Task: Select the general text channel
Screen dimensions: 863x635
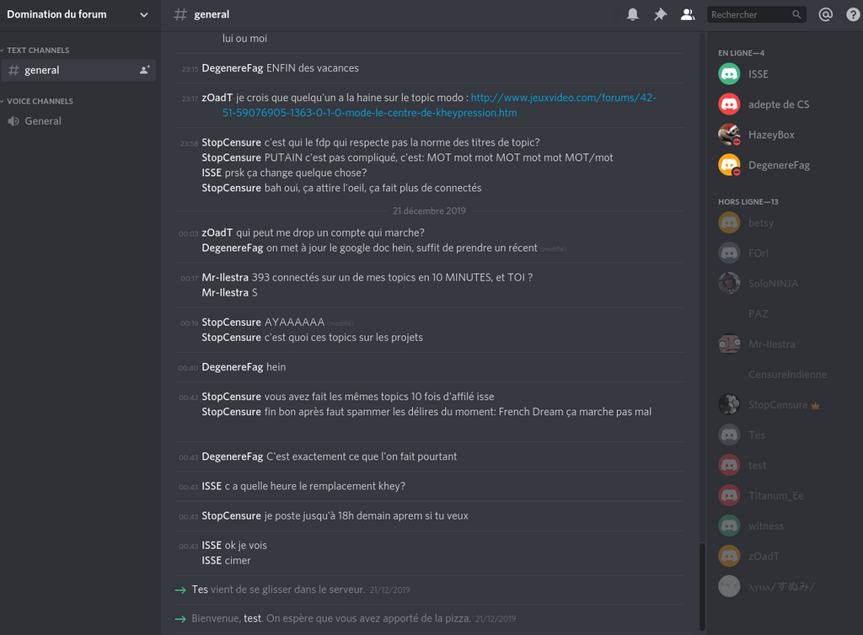Action: [42, 70]
